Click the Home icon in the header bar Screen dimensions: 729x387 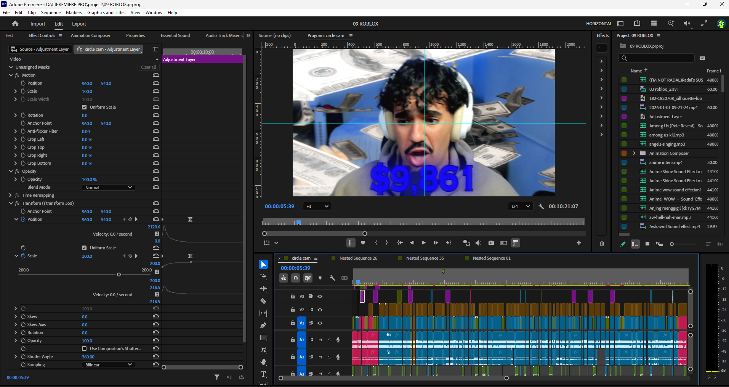pyautogui.click(x=15, y=24)
